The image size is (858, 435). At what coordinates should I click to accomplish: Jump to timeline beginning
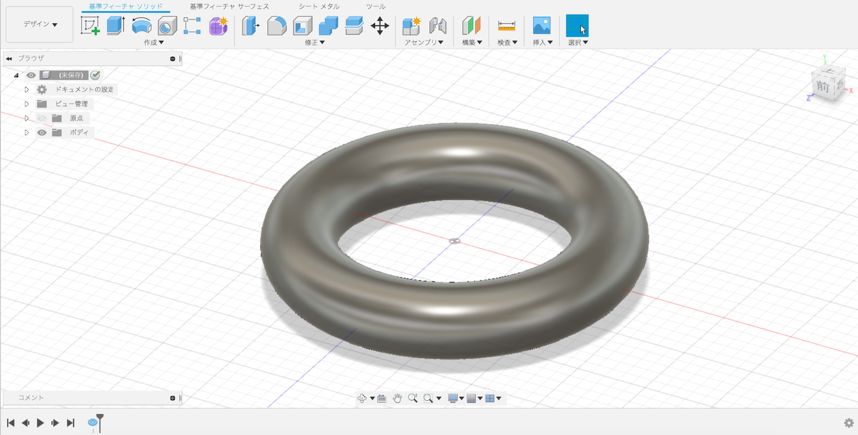(x=11, y=423)
